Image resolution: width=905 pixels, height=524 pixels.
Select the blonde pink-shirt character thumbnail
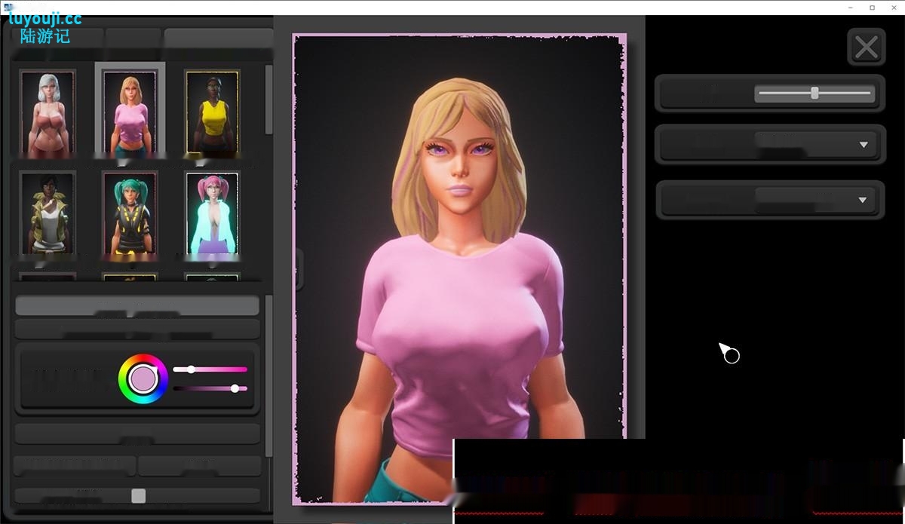tap(130, 113)
